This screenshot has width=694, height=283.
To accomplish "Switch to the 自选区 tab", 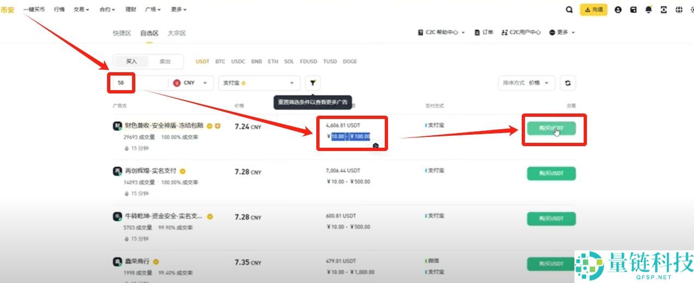I will click(x=149, y=33).
